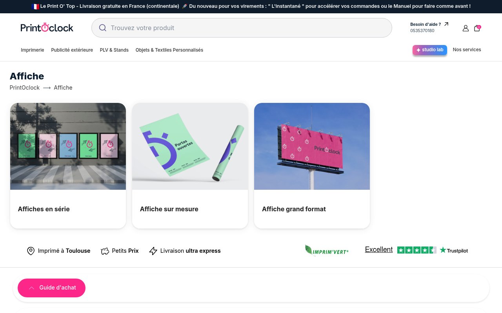Click the Excellent Trustpilot link
This screenshot has width=502, height=313.
(379, 250)
